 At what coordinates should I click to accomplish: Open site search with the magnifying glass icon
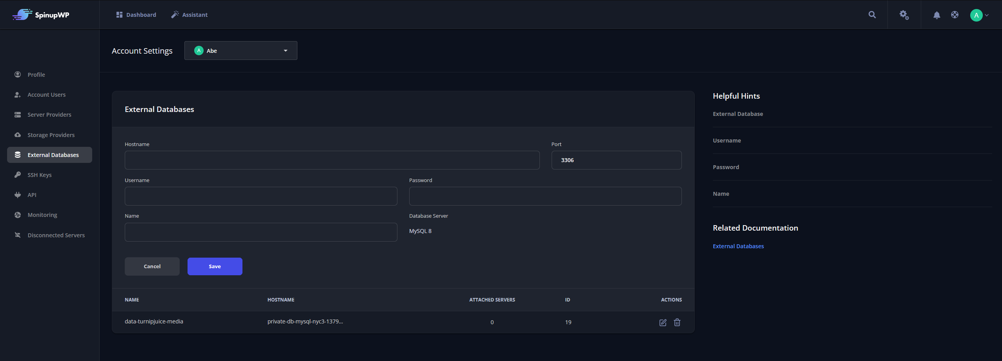tap(872, 14)
